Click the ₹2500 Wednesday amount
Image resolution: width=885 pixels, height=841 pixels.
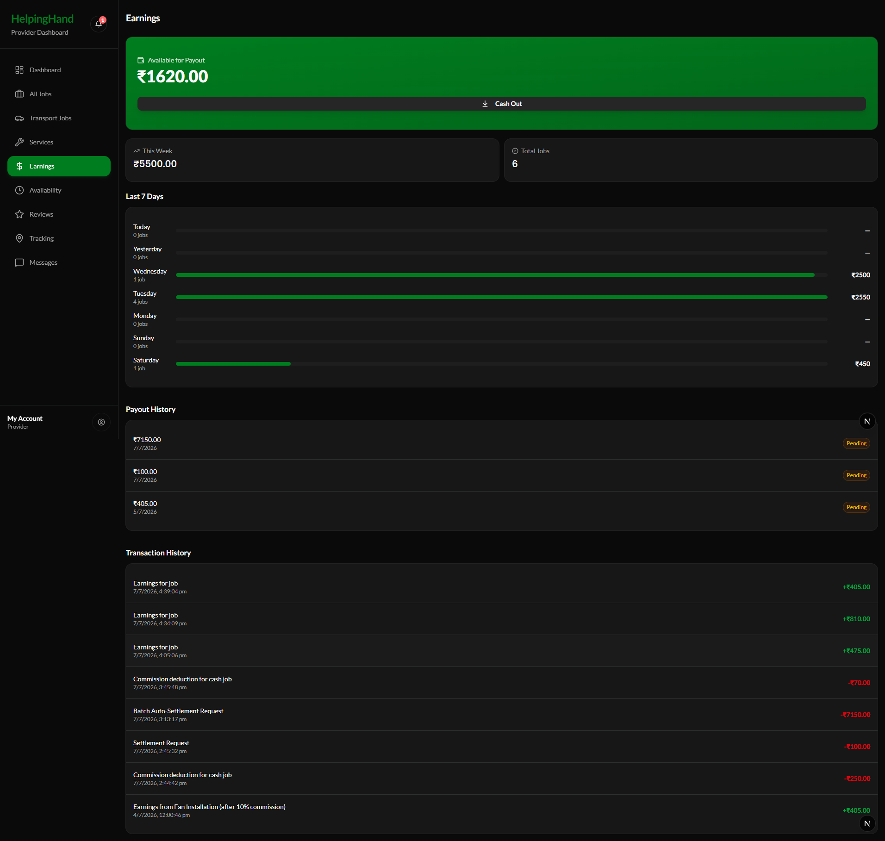click(x=860, y=275)
